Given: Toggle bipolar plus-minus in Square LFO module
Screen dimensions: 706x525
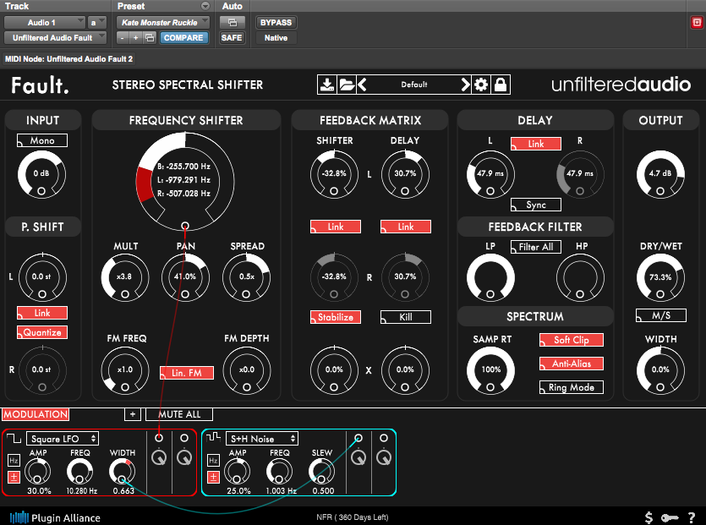Looking at the screenshot, I should point(14,477).
